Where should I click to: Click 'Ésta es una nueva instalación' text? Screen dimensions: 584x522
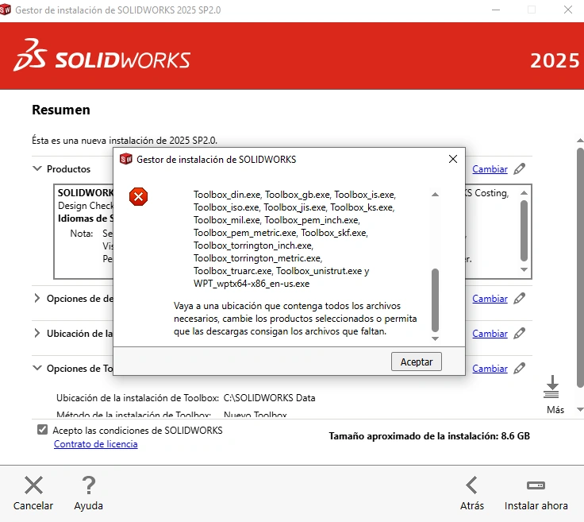click(x=125, y=141)
